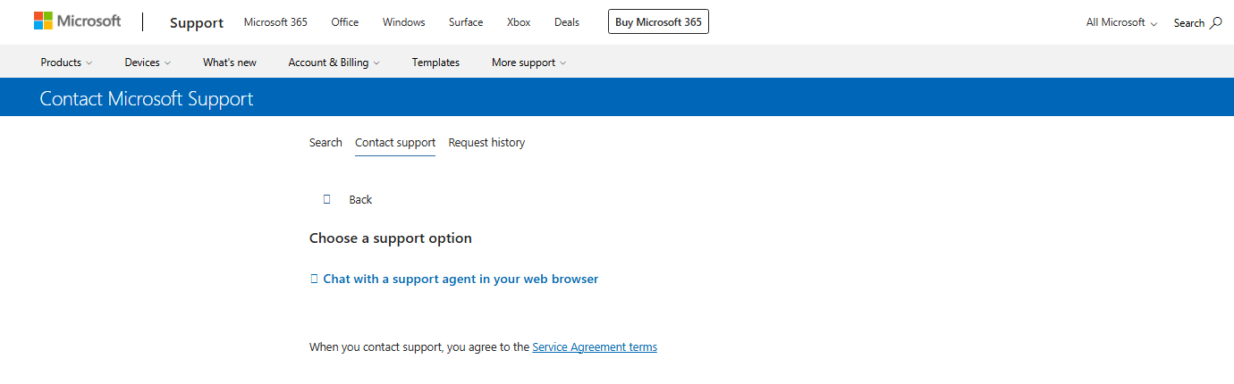Expand the Devices dropdown
The height and width of the screenshot is (384, 1234).
pyautogui.click(x=148, y=63)
